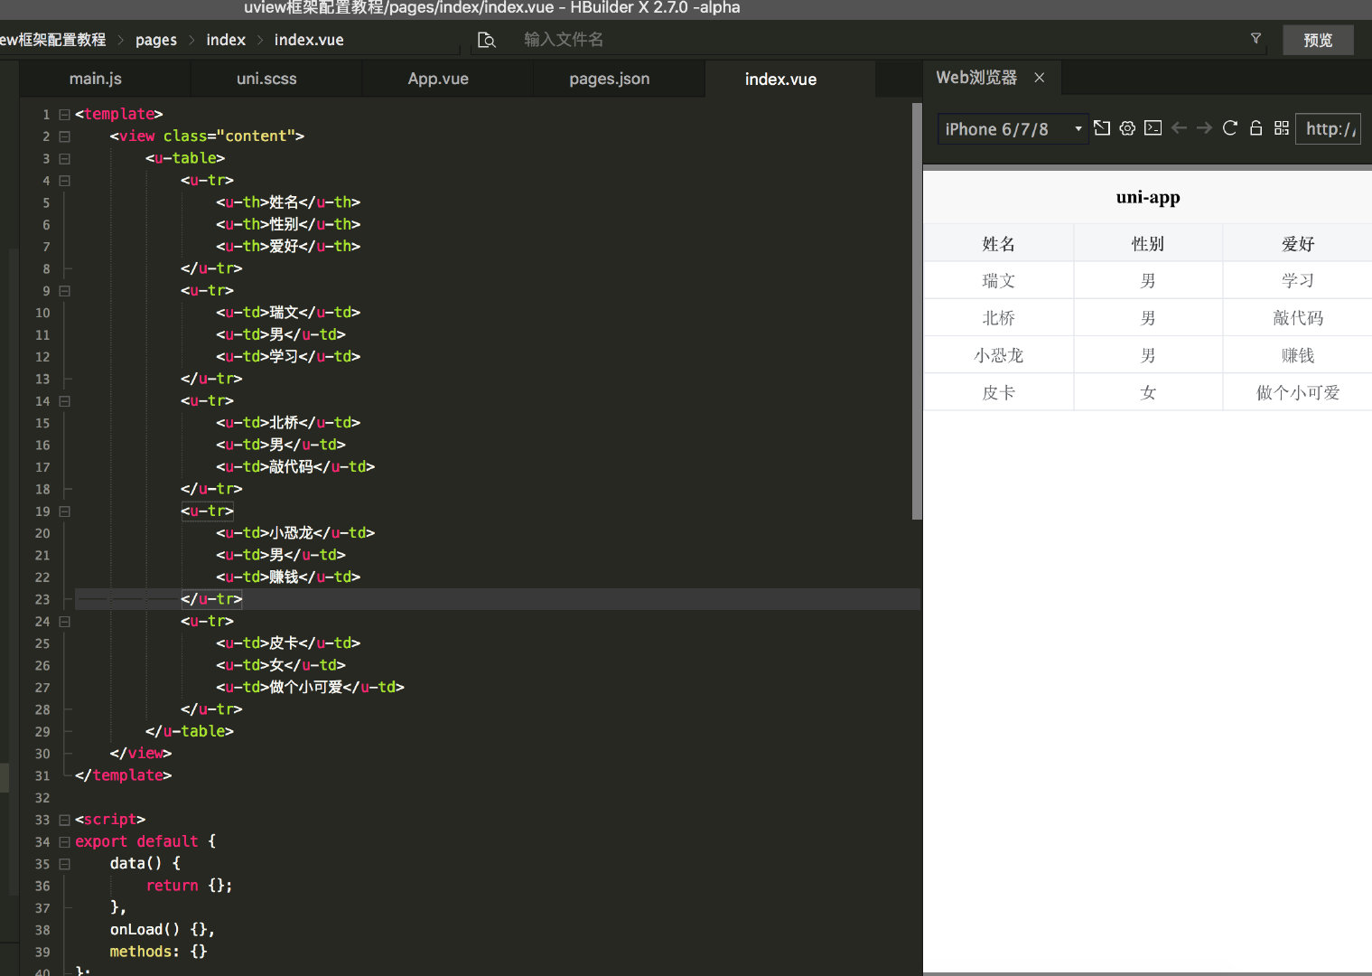Image resolution: width=1372 pixels, height=976 pixels.
Task: Switch to the pages.json tab
Action: [x=609, y=79]
